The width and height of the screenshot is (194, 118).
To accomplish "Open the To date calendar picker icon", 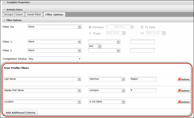I will [164, 33].
